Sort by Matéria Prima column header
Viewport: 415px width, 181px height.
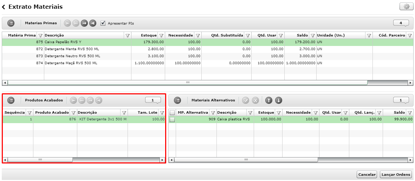(22, 35)
